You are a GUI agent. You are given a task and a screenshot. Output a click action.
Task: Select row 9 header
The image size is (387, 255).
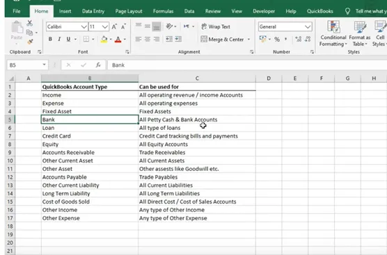[x=10, y=152]
